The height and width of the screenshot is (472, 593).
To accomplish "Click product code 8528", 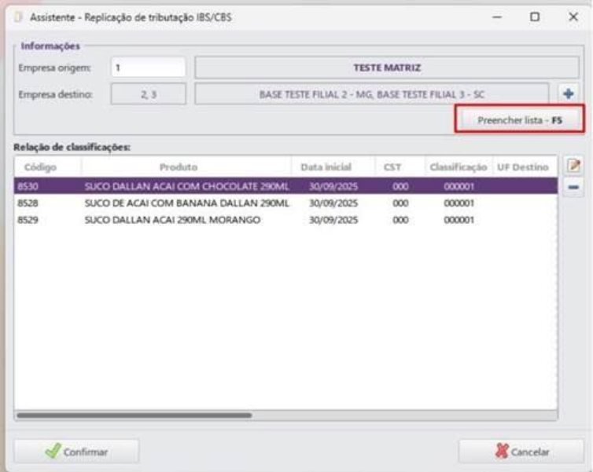I will click(x=28, y=203).
